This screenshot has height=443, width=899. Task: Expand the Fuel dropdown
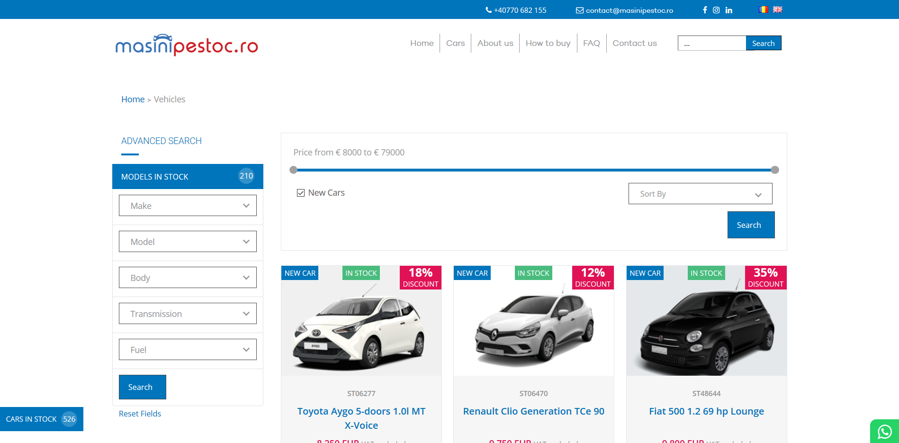pyautogui.click(x=188, y=350)
